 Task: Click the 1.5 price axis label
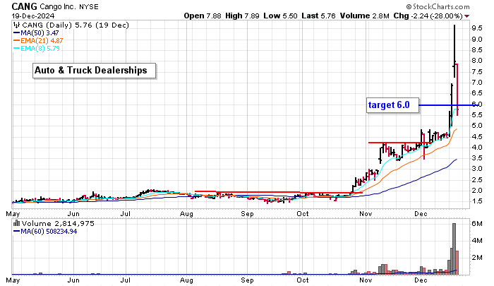477,201
